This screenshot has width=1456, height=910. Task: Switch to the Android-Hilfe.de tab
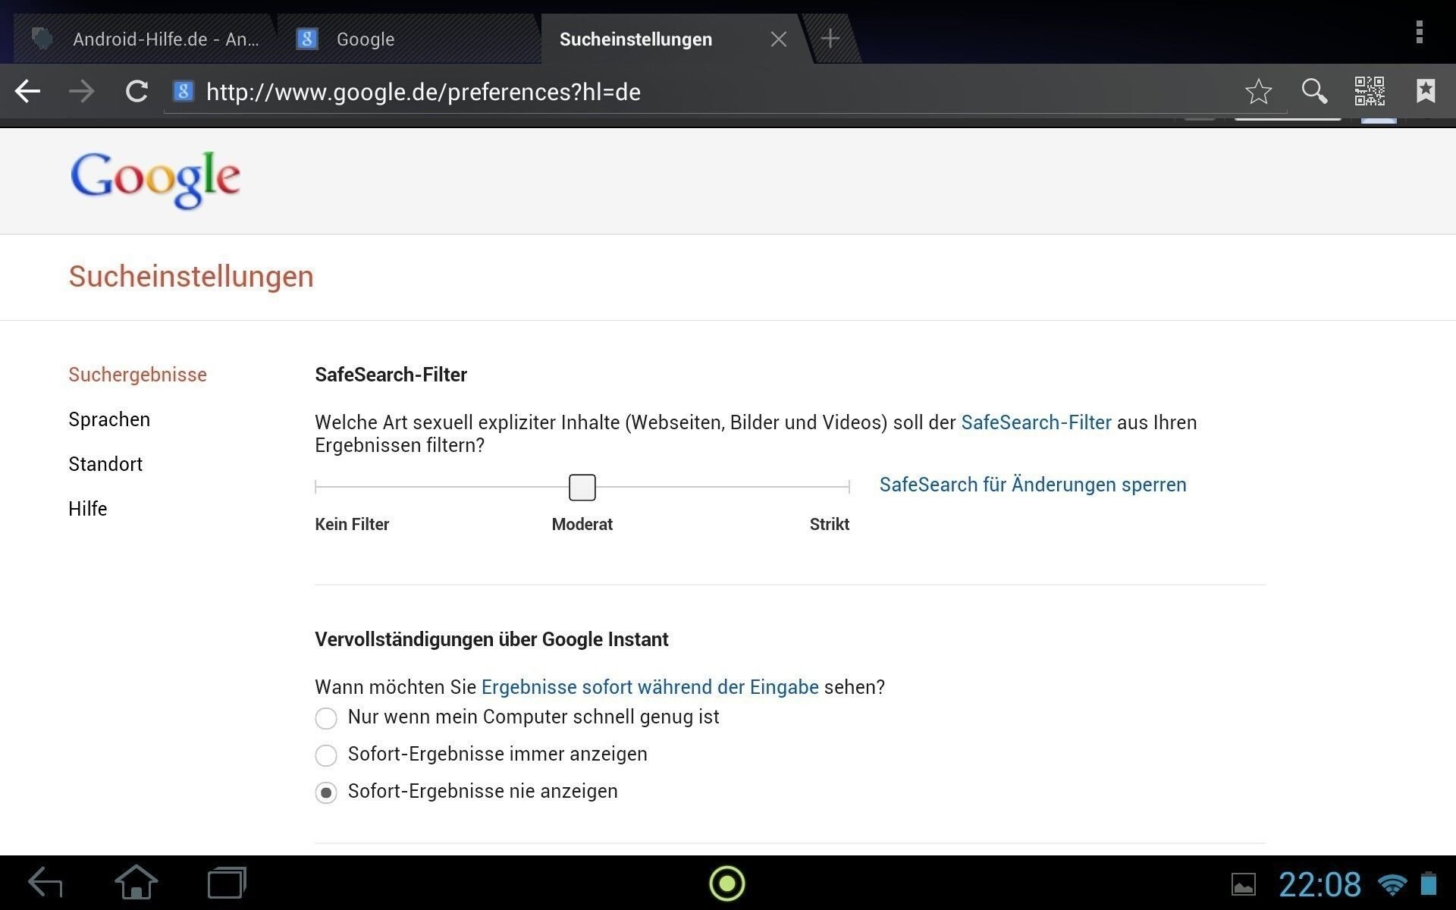point(144,39)
